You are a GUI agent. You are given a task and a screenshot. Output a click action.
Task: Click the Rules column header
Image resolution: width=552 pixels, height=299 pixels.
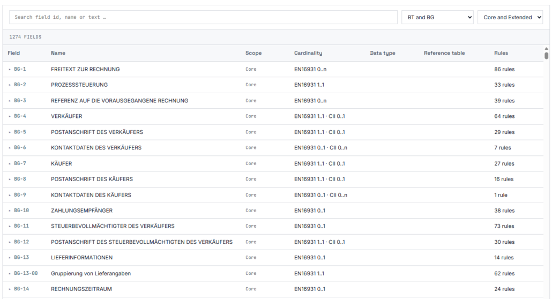[x=501, y=53]
